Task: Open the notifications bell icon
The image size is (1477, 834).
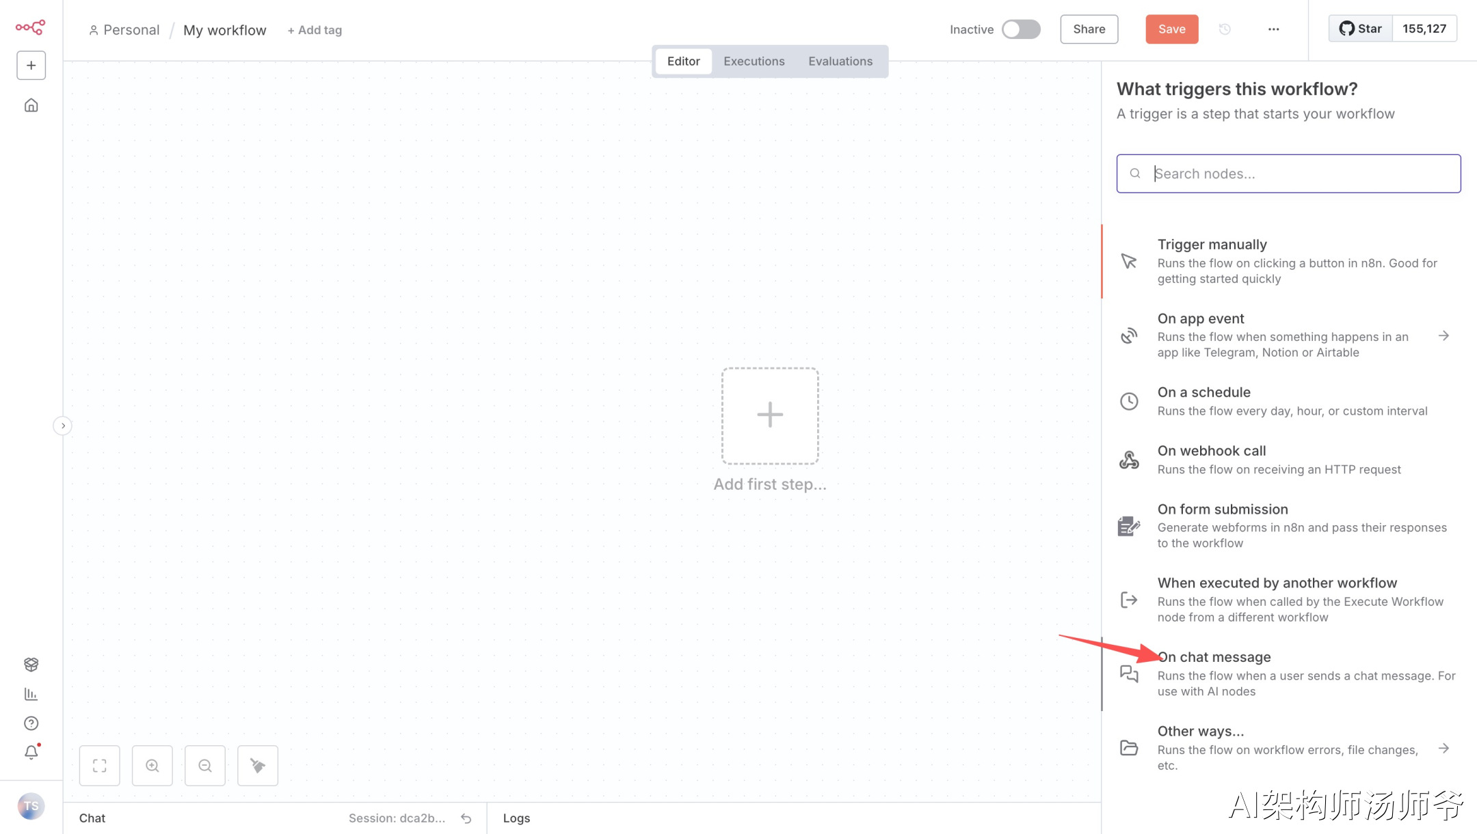Action: (31, 753)
